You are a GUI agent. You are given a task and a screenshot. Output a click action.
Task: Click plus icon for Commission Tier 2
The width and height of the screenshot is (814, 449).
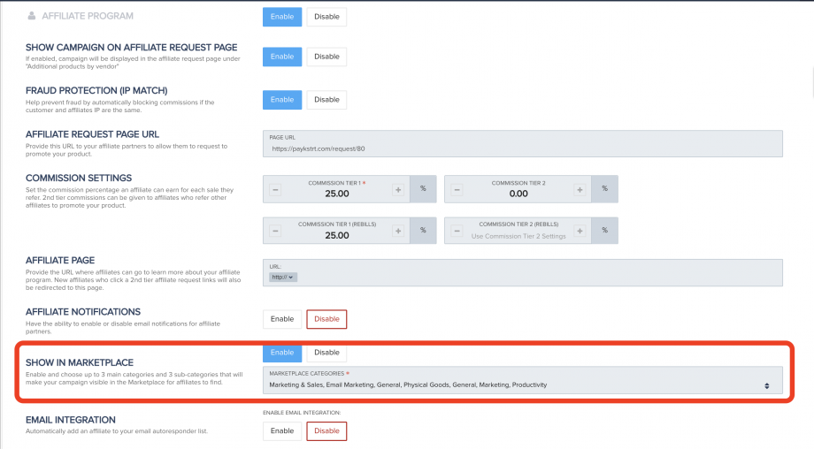click(579, 189)
